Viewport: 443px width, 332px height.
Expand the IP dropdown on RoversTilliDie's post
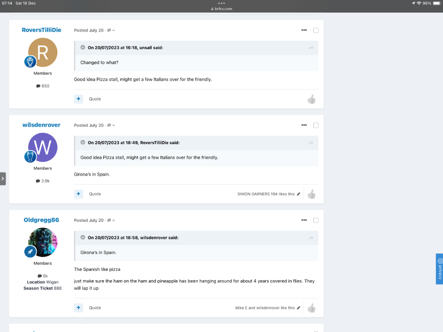111,31
